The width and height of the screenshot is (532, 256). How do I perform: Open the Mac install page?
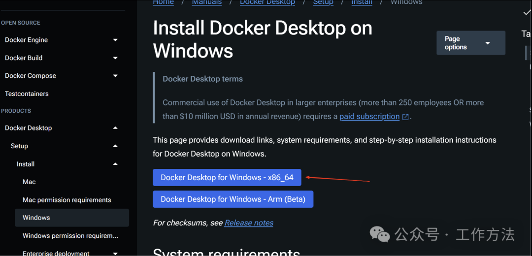pyautogui.click(x=29, y=182)
